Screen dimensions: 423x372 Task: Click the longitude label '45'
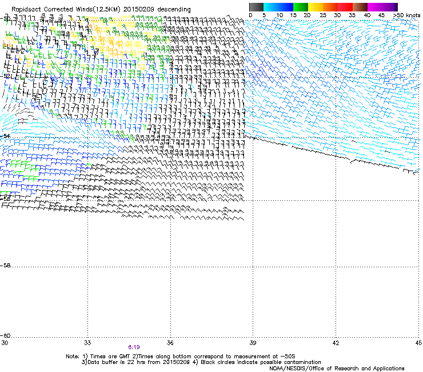coord(418,343)
